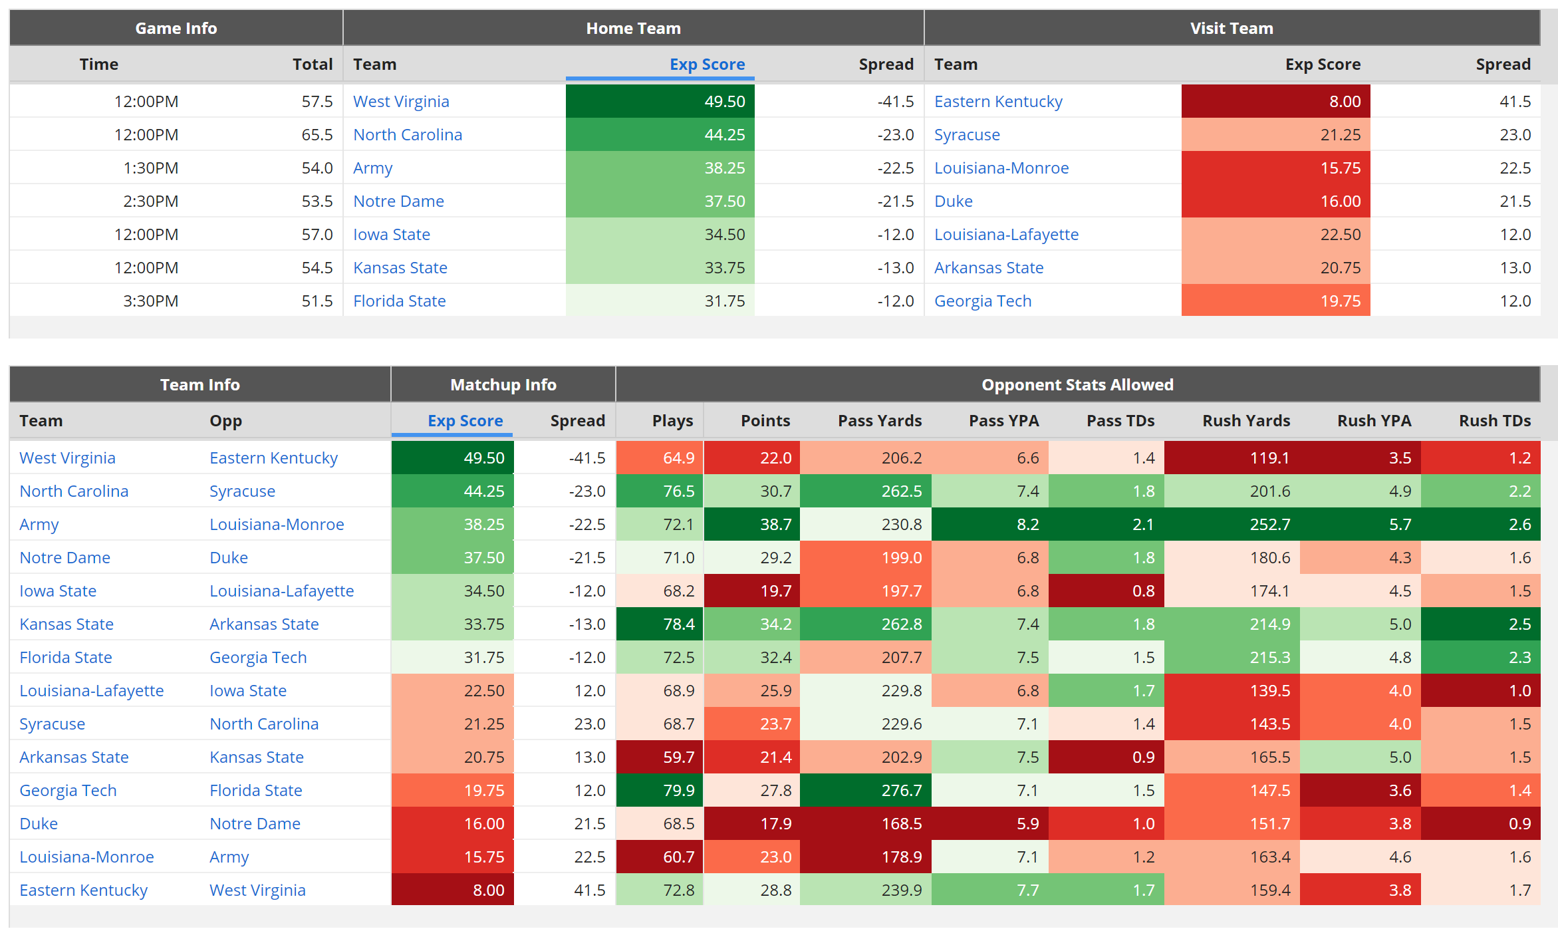The height and width of the screenshot is (949, 1558).
Task: Select Arkansas State's 59.7 plays cell
Action: coord(660,757)
